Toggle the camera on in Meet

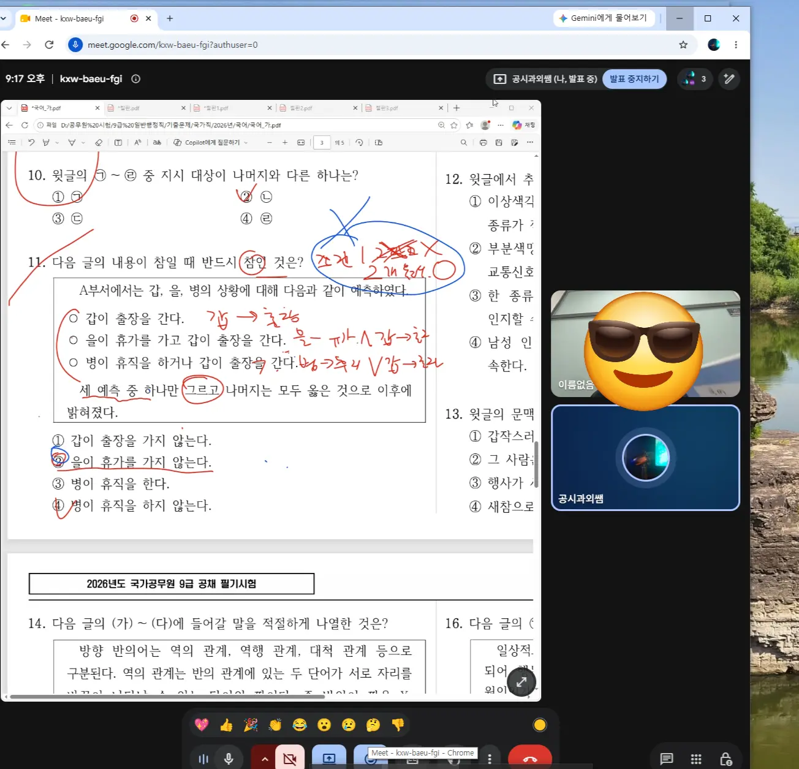pos(290,759)
